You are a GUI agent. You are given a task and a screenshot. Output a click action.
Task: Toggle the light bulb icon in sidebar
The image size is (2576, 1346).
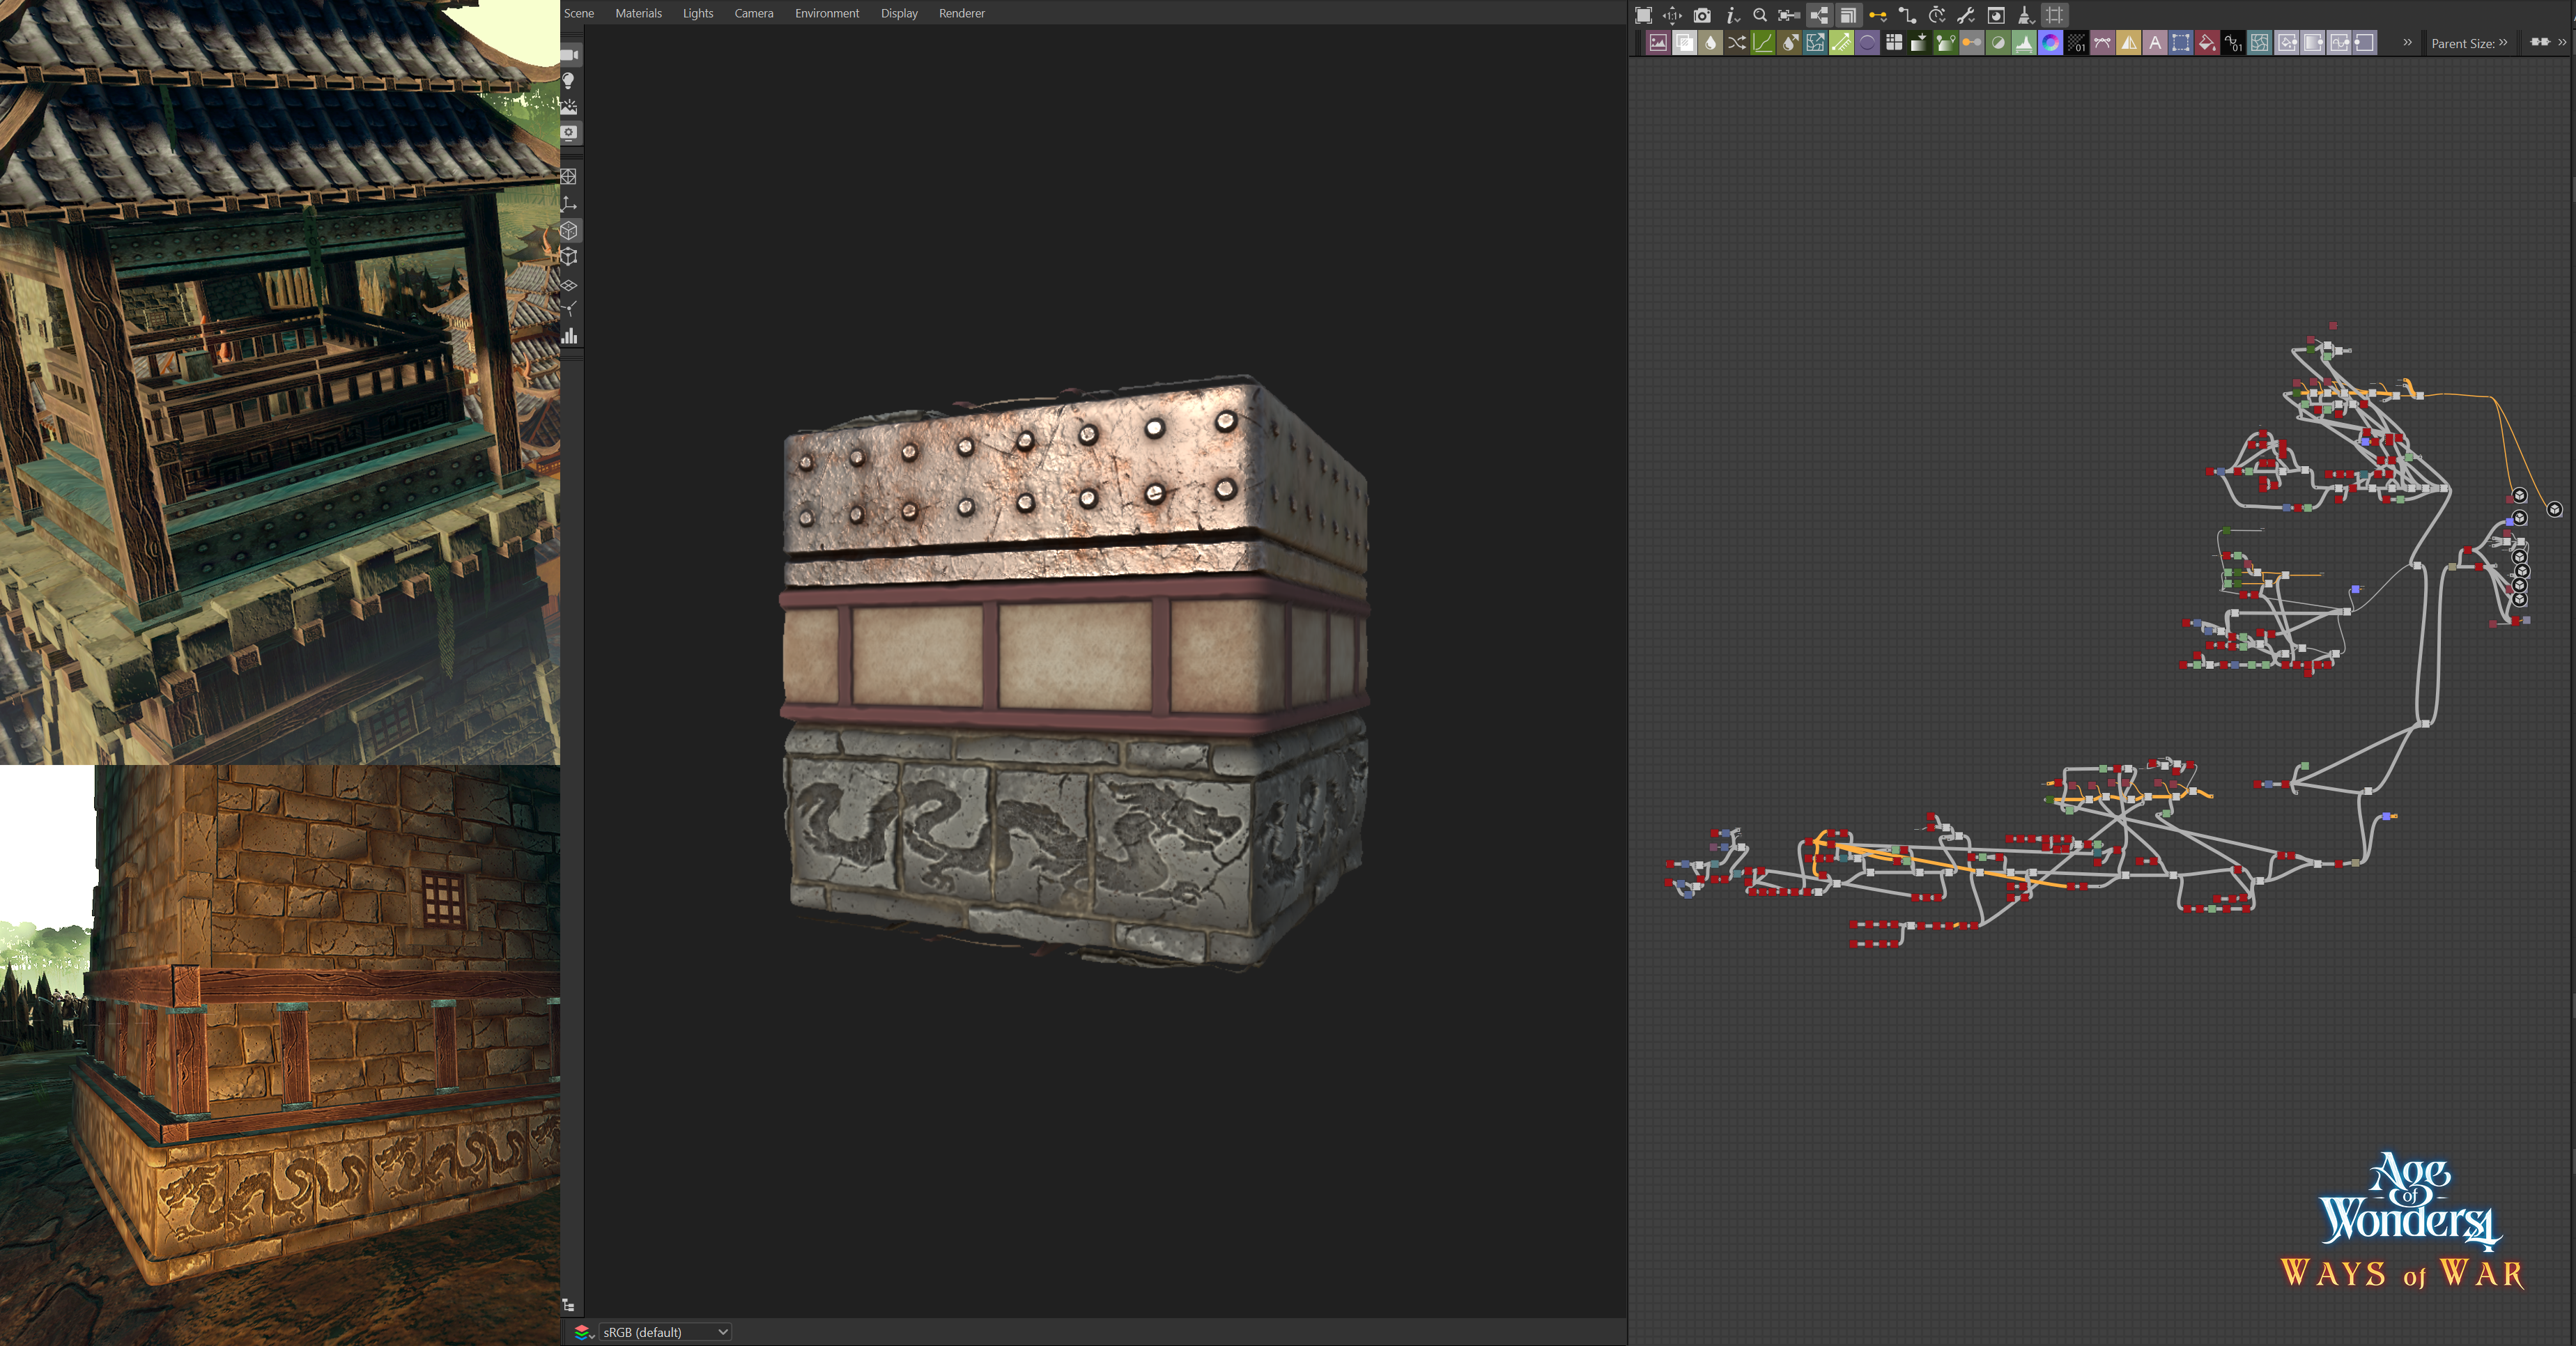(569, 81)
